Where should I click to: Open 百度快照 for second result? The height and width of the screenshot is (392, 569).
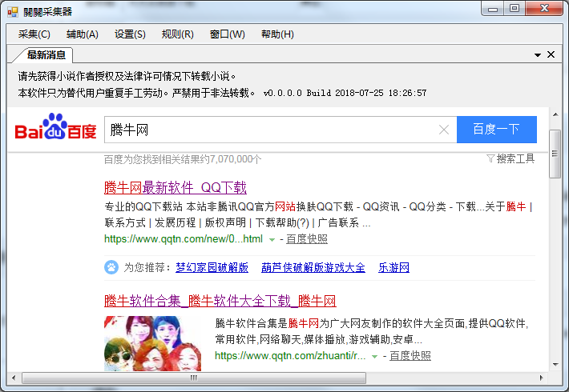pos(410,356)
